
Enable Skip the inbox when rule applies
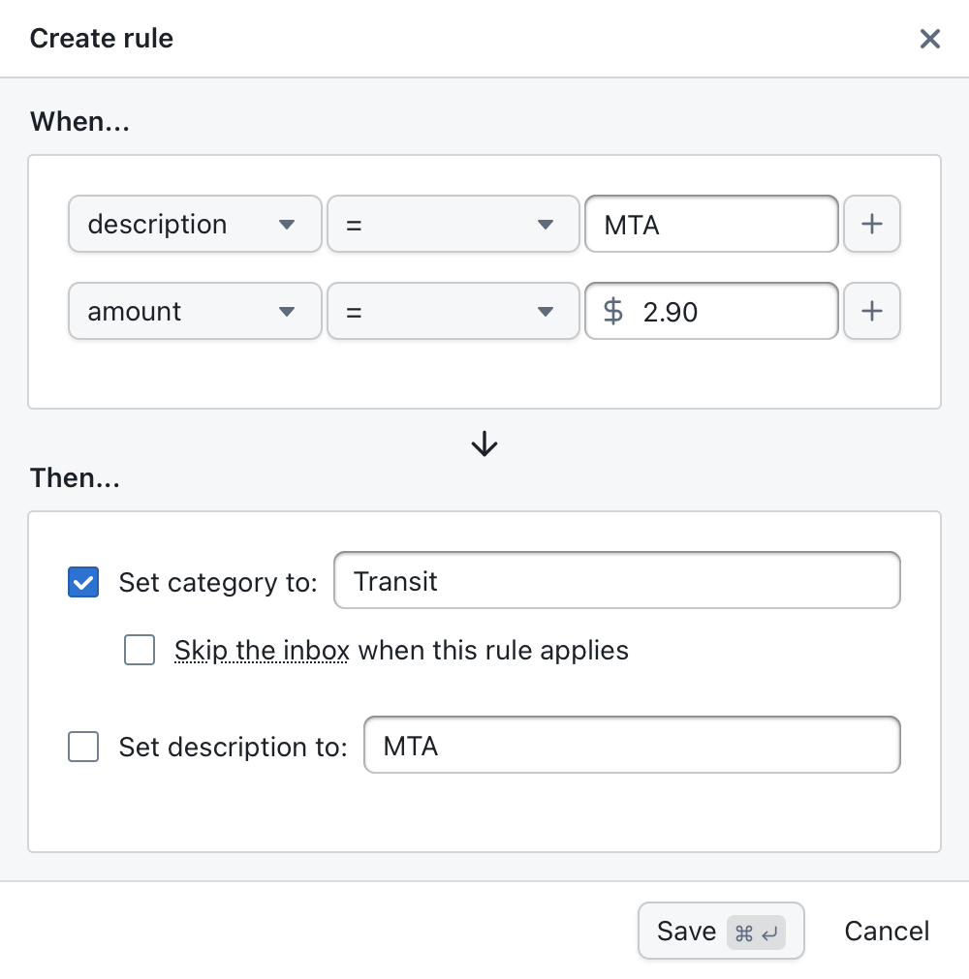[x=139, y=650]
